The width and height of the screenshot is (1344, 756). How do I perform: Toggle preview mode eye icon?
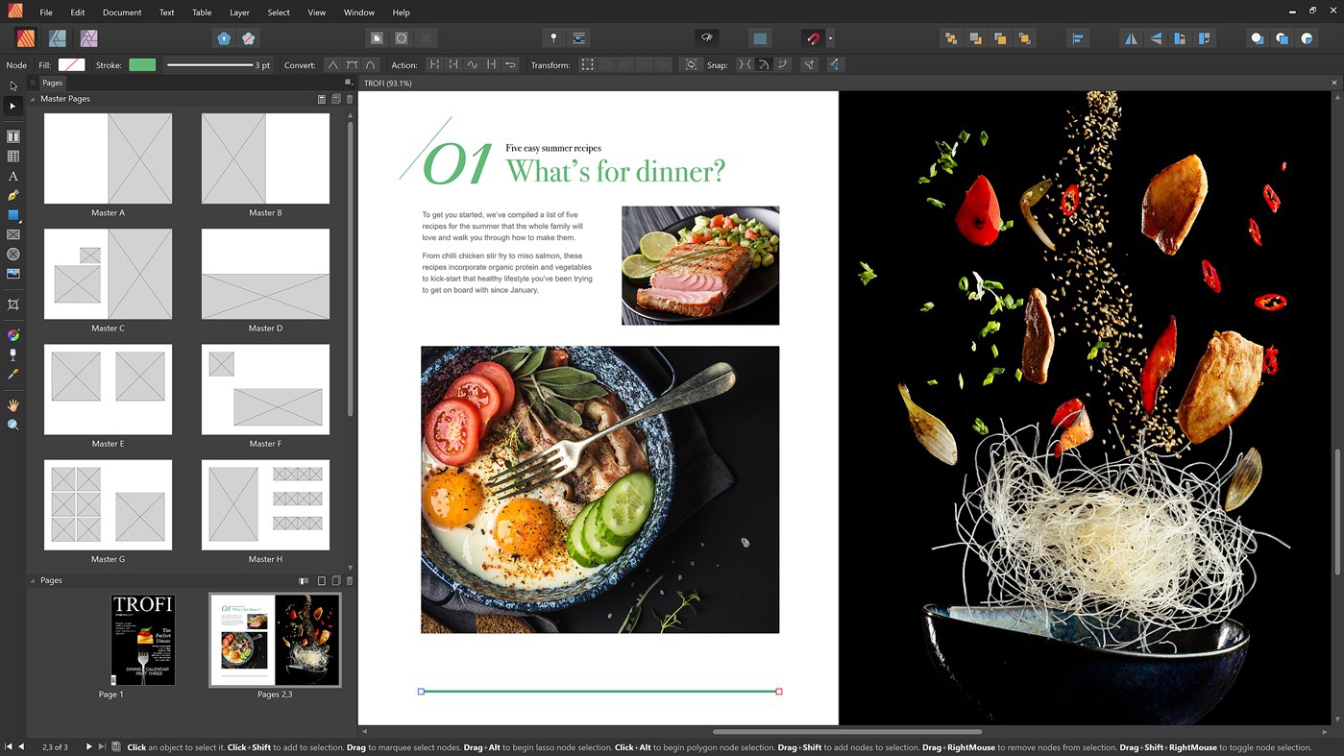tap(706, 38)
